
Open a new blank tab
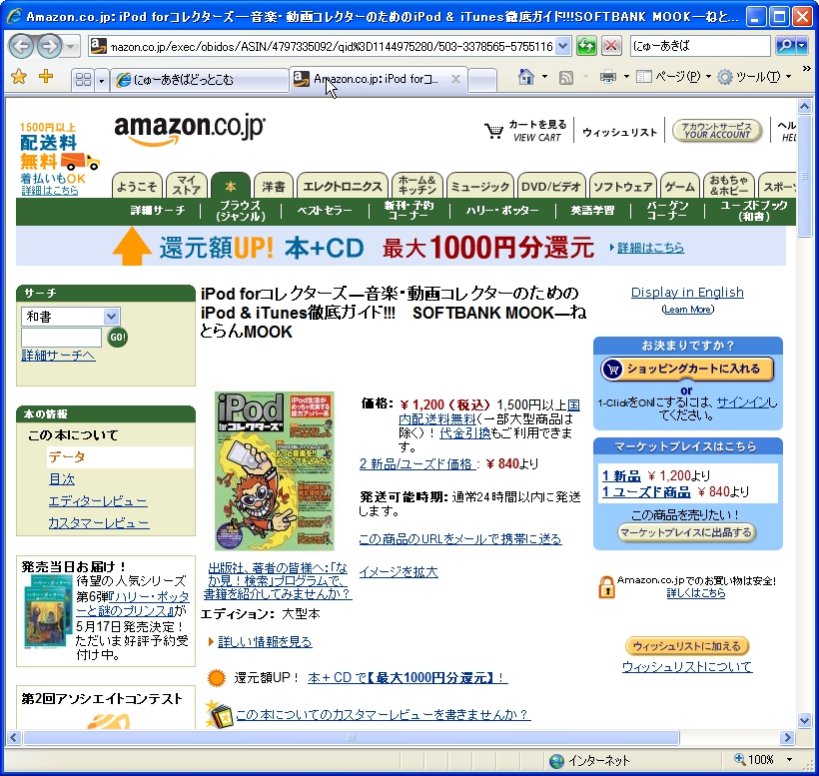click(482, 80)
